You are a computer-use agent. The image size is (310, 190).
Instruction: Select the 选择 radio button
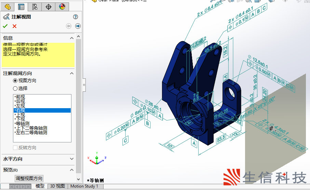click(15, 88)
